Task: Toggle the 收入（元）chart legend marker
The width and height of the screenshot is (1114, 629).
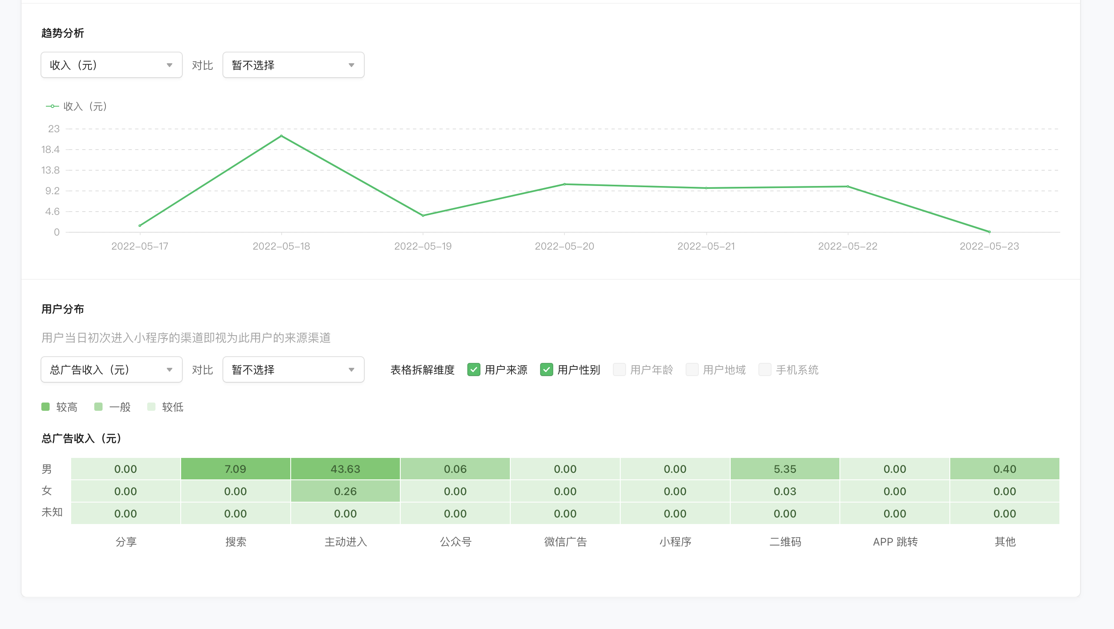Action: coord(53,106)
